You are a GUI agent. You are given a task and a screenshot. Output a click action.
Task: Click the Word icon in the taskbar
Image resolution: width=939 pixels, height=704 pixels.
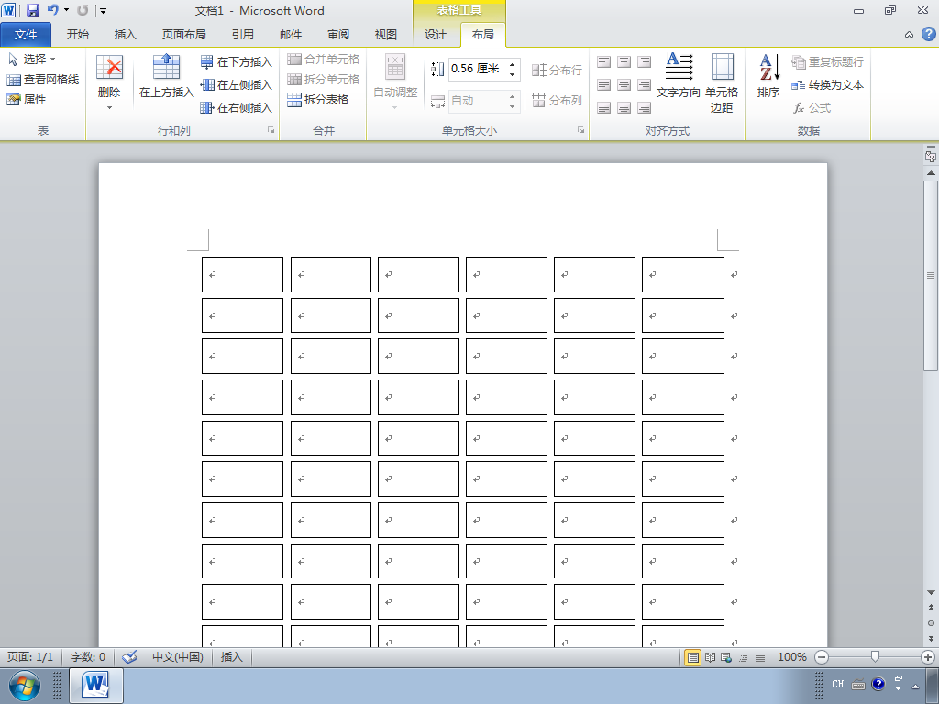click(x=96, y=686)
